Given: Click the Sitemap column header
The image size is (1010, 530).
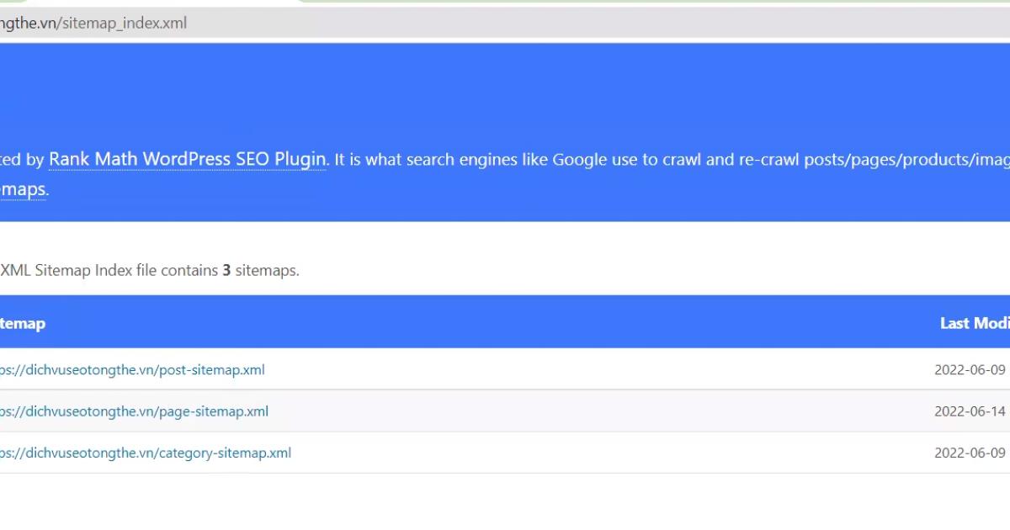Looking at the screenshot, I should click(x=23, y=323).
